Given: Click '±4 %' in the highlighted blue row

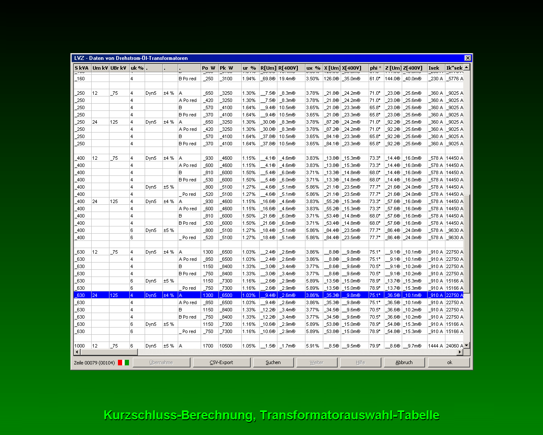Looking at the screenshot, I should tap(169, 295).
